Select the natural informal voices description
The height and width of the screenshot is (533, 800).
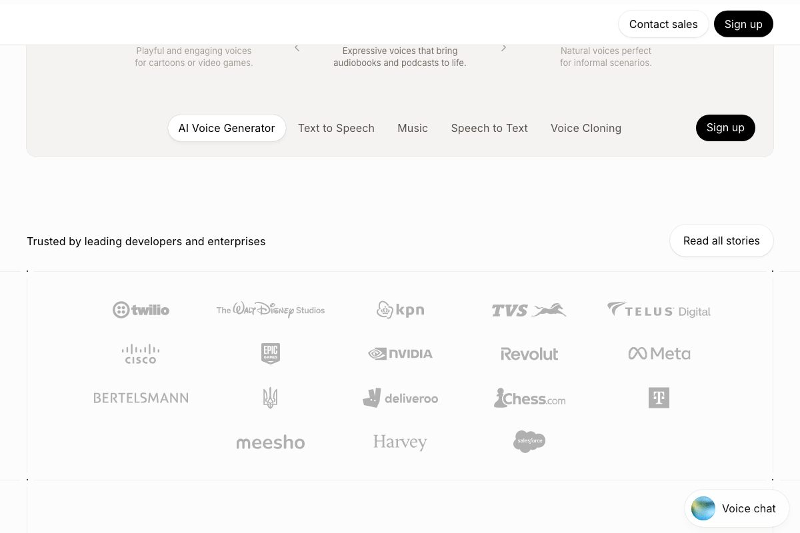pyautogui.click(x=606, y=57)
